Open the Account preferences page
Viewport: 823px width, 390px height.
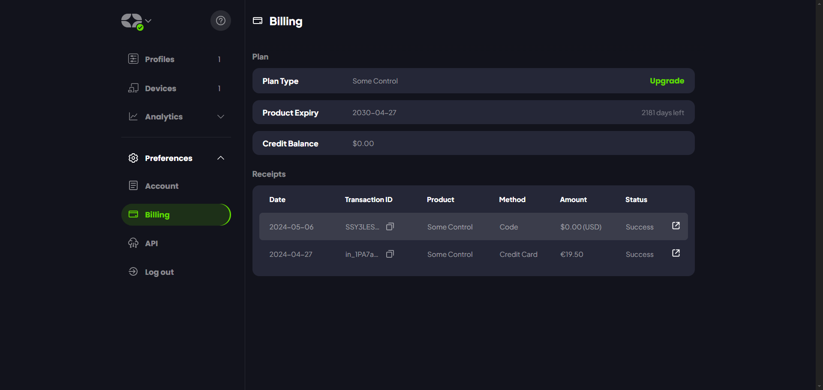(x=161, y=186)
